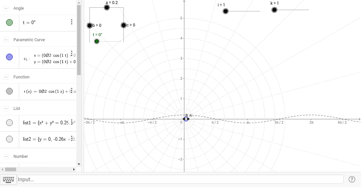Open the input help button
This screenshot has height=187, width=361.
(x=352, y=179)
